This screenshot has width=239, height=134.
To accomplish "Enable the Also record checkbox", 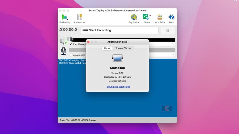I will (x=71, y=55).
